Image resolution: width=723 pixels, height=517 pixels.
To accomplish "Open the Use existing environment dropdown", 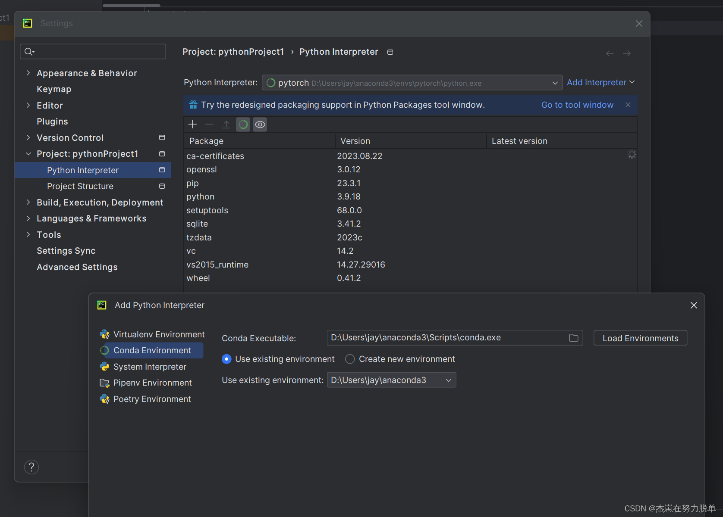I will tap(391, 380).
